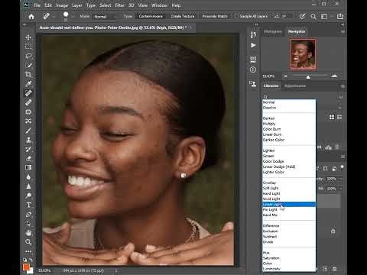
Task: Select the Gradient tool
Action: (x=28, y=167)
